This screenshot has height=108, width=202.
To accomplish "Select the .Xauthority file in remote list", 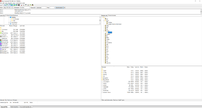I will coord(125,91).
